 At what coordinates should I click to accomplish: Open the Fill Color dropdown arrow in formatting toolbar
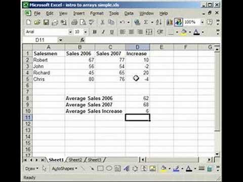[190, 32]
